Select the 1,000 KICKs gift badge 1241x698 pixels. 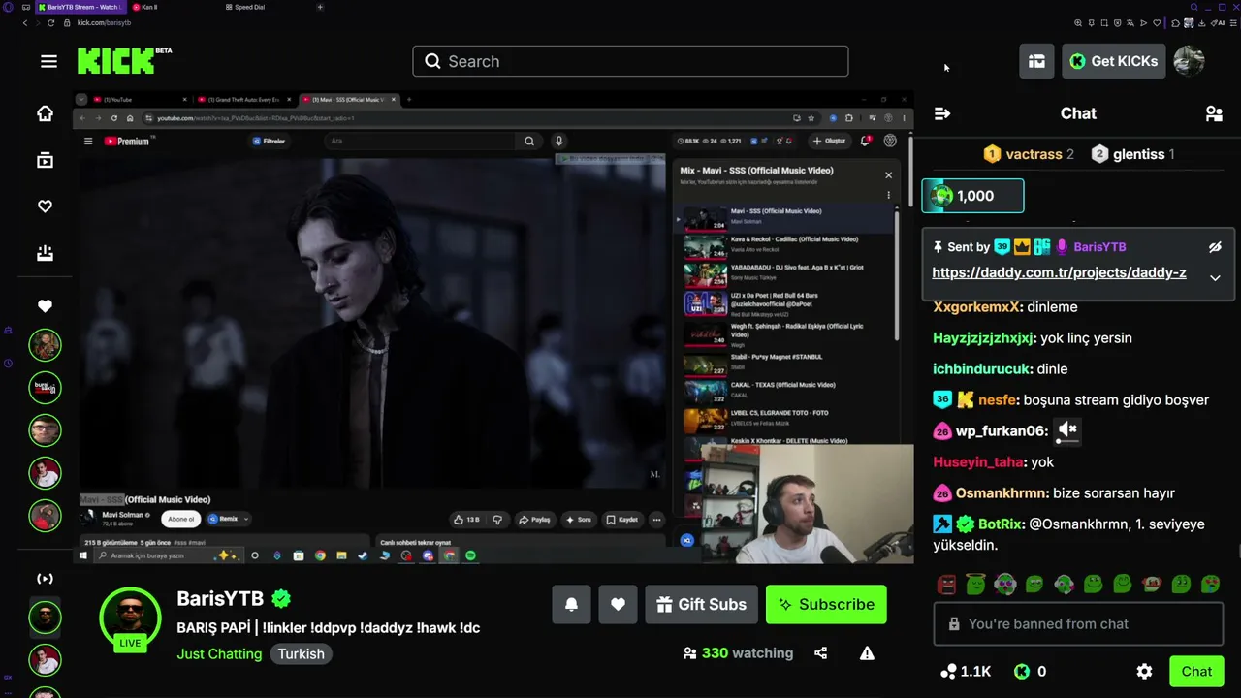[x=972, y=196]
